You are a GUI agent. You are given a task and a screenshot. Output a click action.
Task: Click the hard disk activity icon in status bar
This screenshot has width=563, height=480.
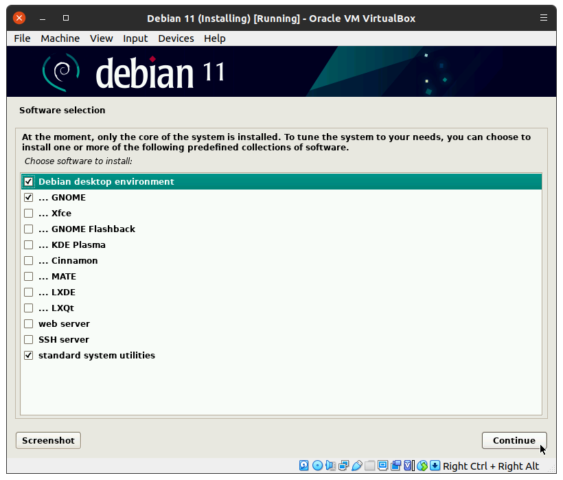click(304, 466)
